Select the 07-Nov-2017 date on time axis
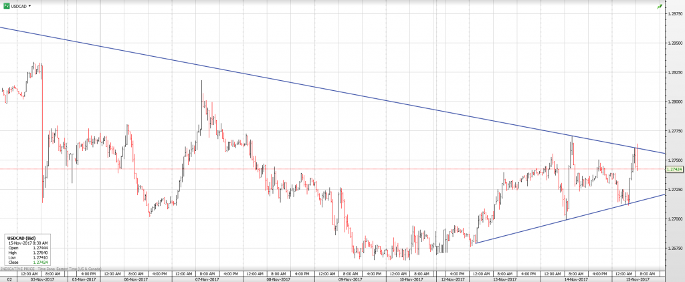 click(207, 279)
